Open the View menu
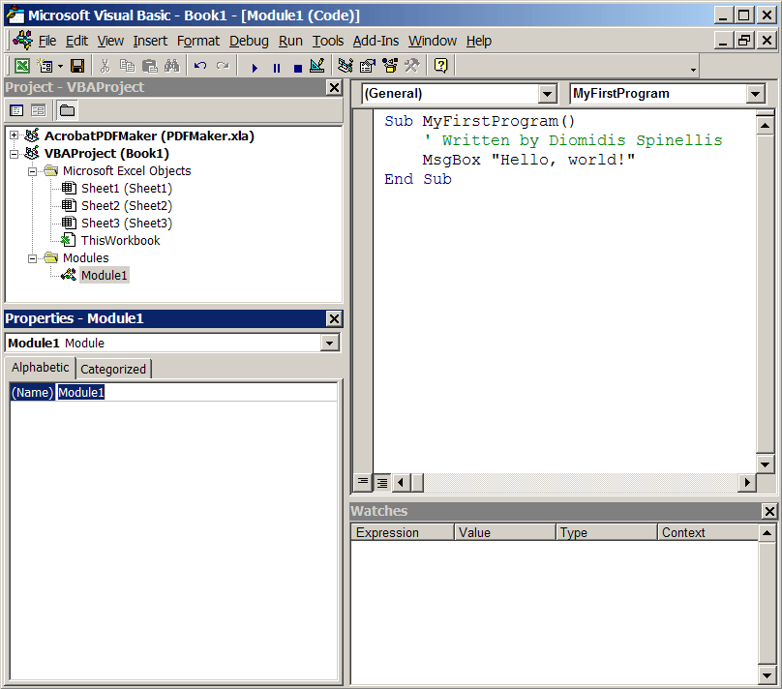This screenshot has width=782, height=689. click(x=110, y=41)
